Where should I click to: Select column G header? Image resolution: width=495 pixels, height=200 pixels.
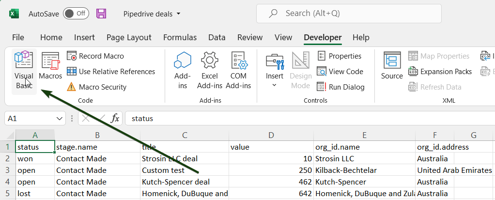(473, 135)
